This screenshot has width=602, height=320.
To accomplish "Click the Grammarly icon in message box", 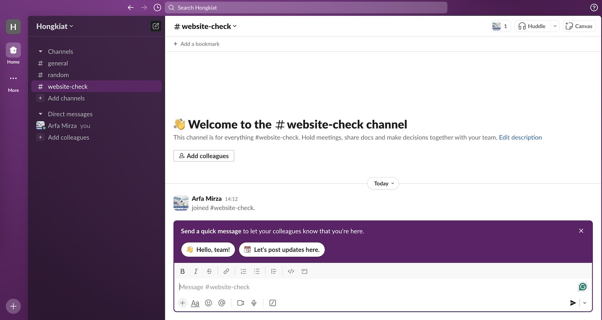I will (x=583, y=287).
